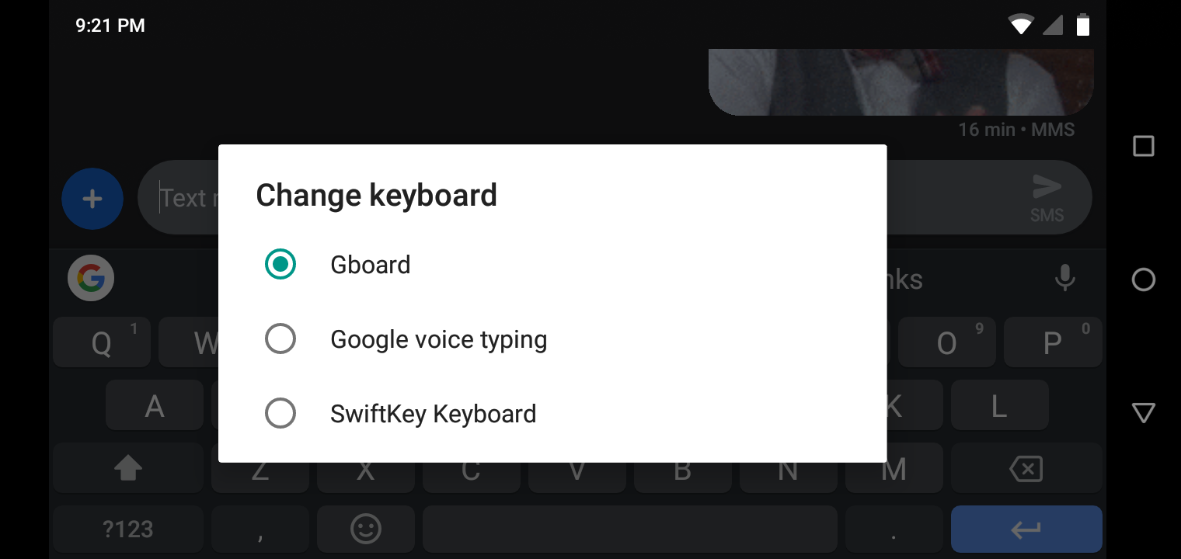Tap the blue enter key
Viewport: 1181px width, 559px height.
coord(1026,529)
